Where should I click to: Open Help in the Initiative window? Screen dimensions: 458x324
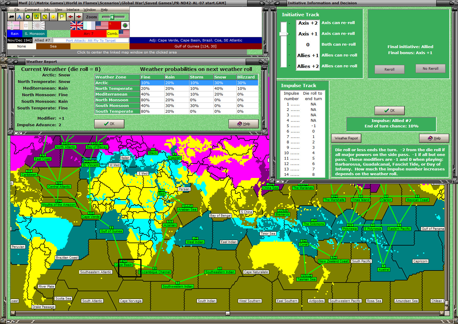coord(434,138)
